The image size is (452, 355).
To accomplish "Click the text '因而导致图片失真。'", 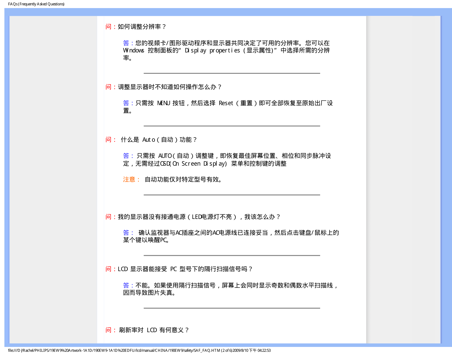I will tap(150, 293).
